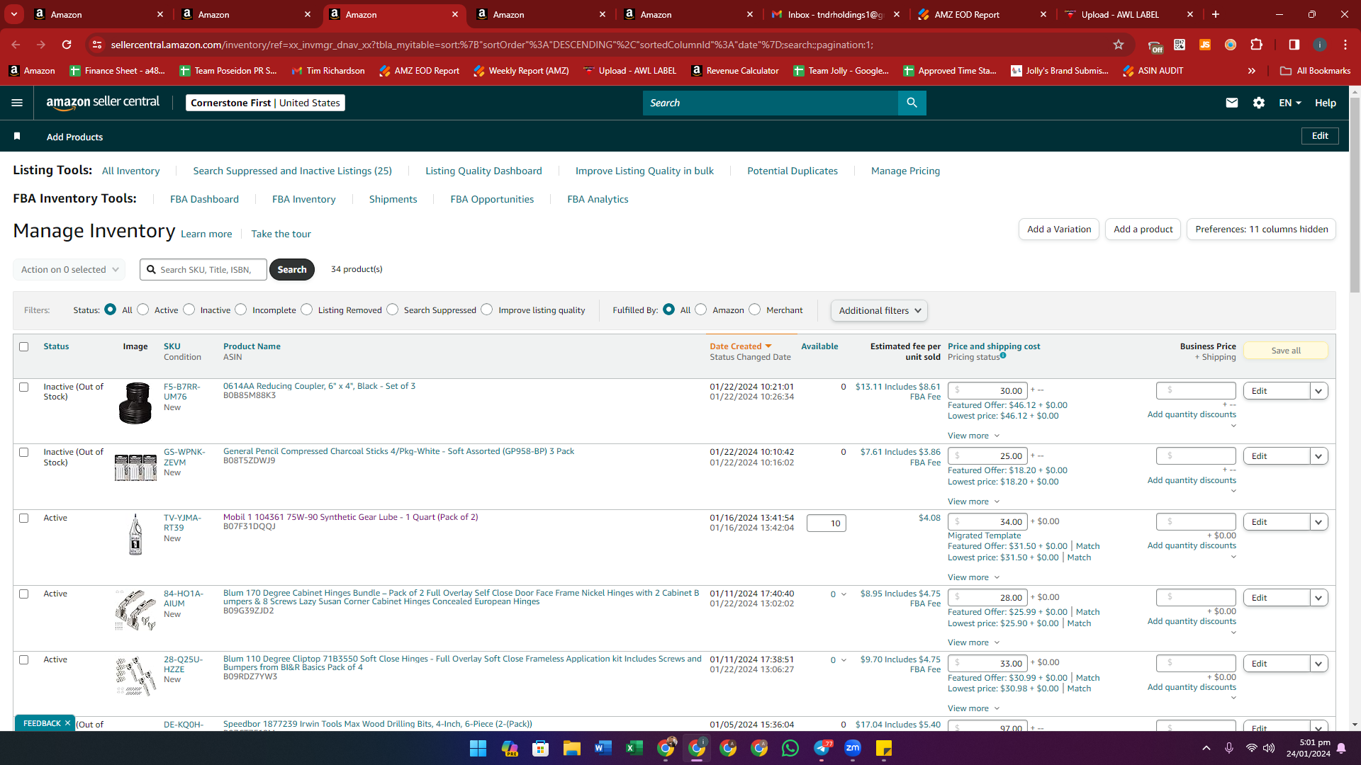Click the site information icon in address bar
The width and height of the screenshot is (1361, 765).
(x=97, y=45)
